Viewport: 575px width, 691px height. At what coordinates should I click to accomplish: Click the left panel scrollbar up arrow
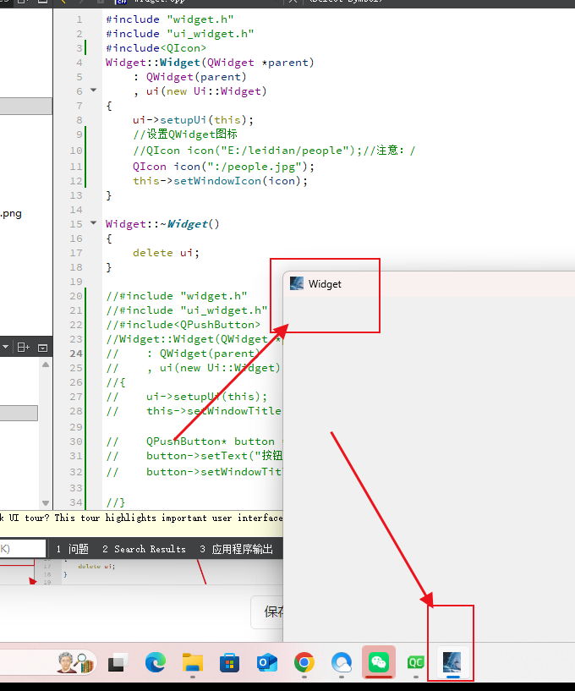click(x=46, y=365)
